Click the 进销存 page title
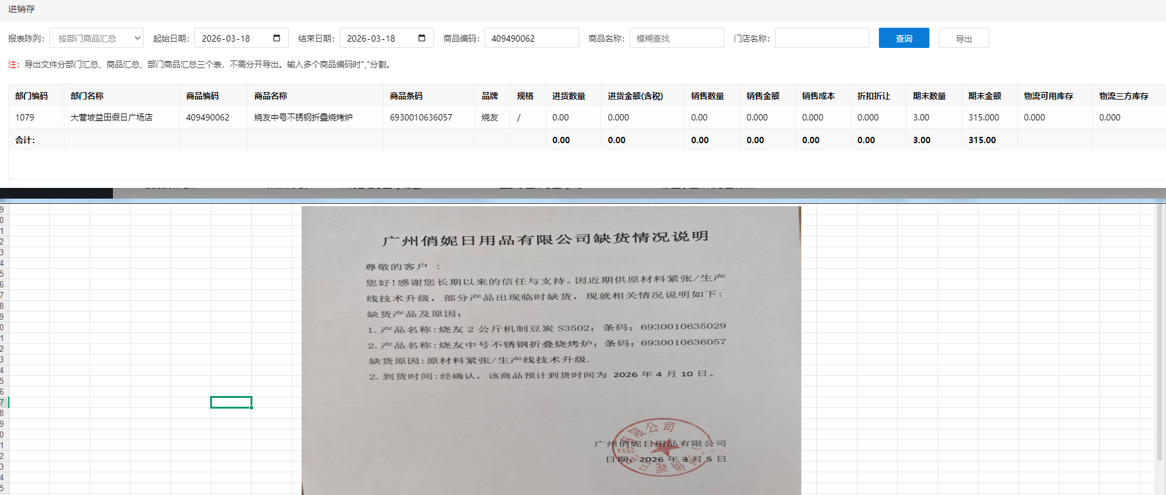This screenshot has width=1166, height=495. pyautogui.click(x=21, y=9)
